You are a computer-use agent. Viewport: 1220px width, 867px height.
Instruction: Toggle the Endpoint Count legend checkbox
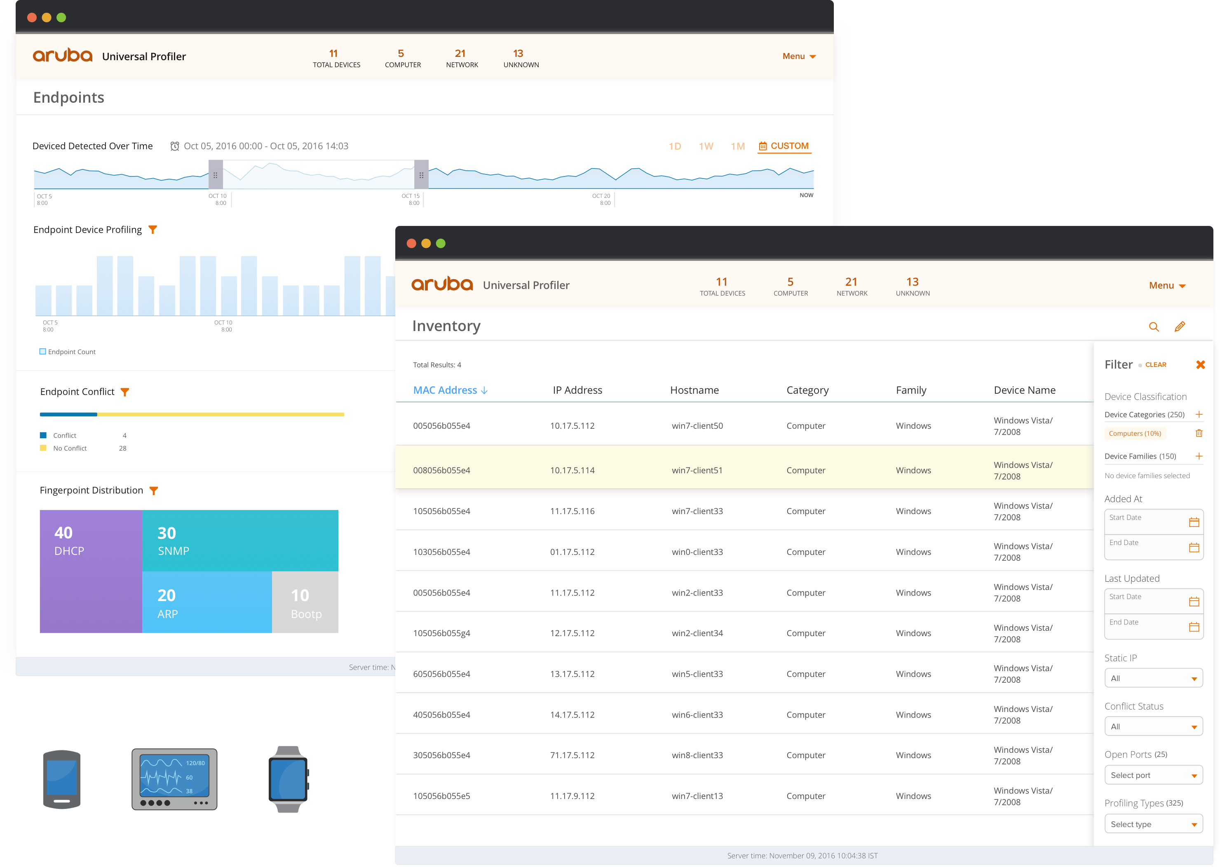(x=43, y=351)
